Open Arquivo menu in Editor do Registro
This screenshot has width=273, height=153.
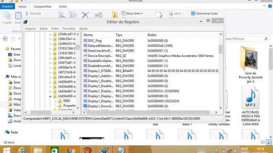tap(30, 28)
